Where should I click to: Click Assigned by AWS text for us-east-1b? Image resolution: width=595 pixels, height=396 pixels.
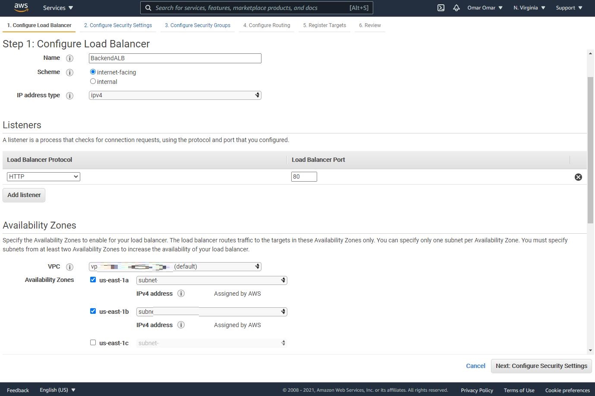(237, 325)
